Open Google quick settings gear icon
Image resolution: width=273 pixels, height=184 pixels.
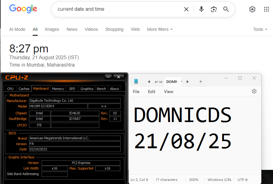pyautogui.click(x=252, y=9)
